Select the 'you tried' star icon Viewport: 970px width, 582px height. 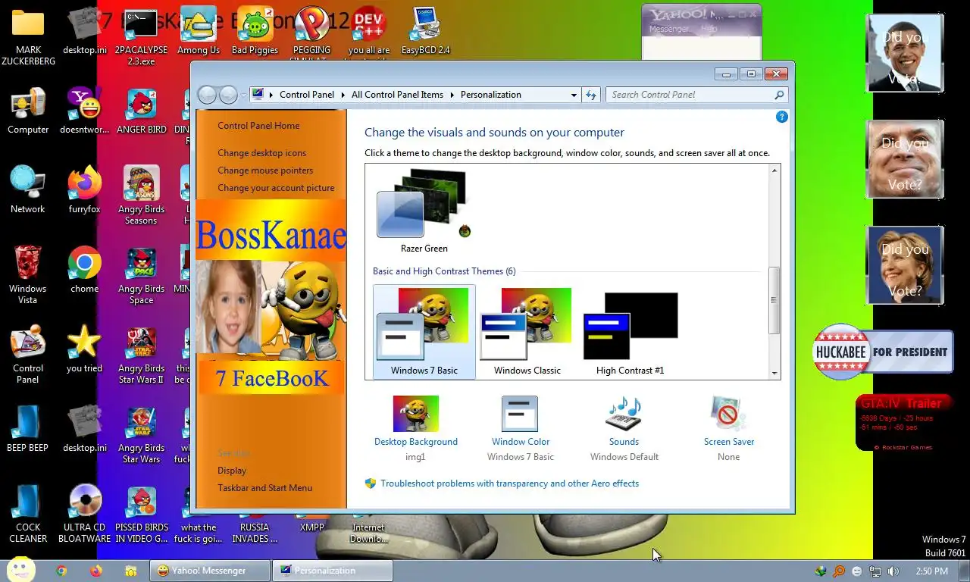pos(84,350)
